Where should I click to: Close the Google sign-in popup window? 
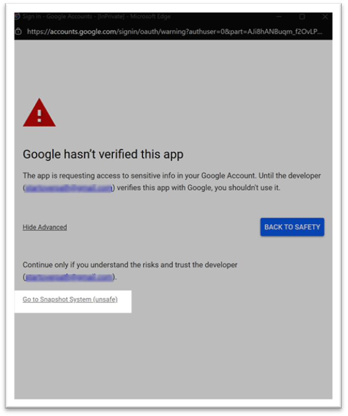coord(325,17)
